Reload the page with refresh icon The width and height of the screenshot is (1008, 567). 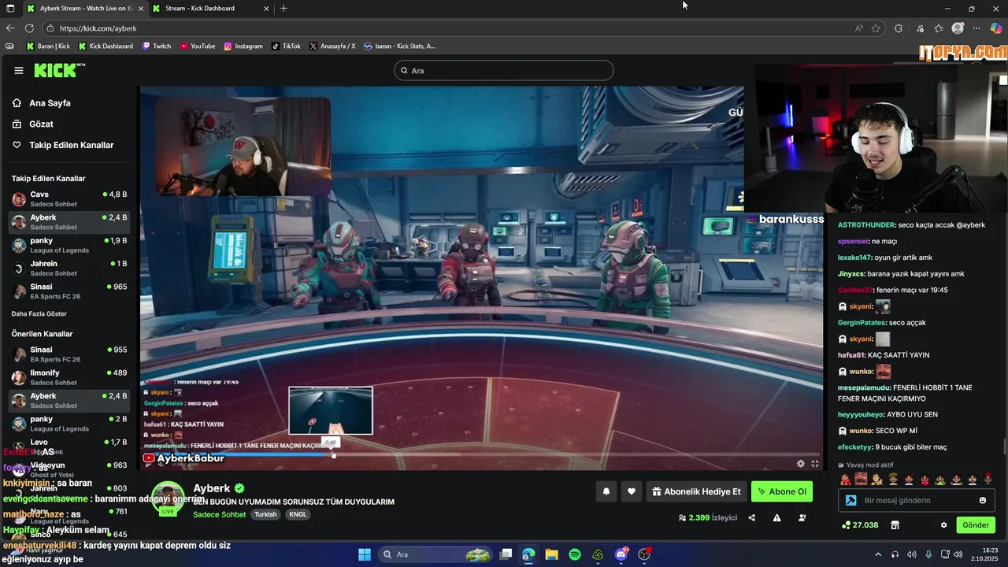tap(29, 28)
